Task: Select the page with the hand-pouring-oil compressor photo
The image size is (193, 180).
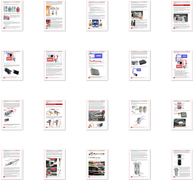Action: pos(139,16)
